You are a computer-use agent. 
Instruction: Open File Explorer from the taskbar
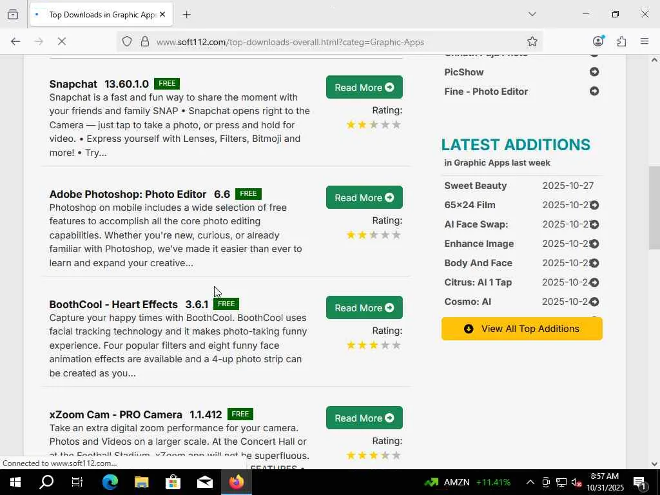(141, 482)
